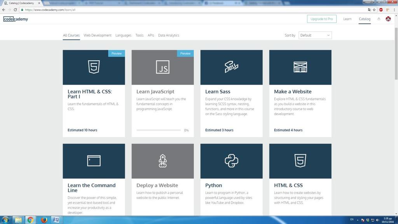
Task: Open Chrome three-dot menu
Action: click(x=394, y=10)
